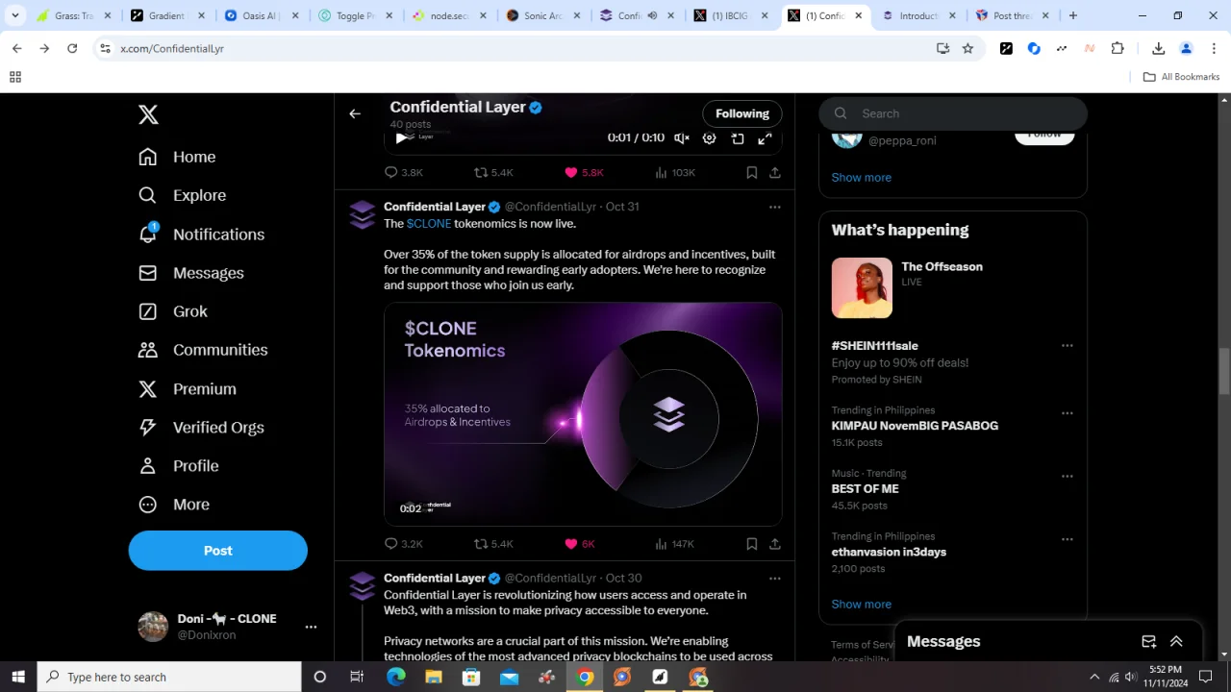Click Show more below @peppa_roni suggestion
Image resolution: width=1231 pixels, height=692 pixels.
pos(862,178)
